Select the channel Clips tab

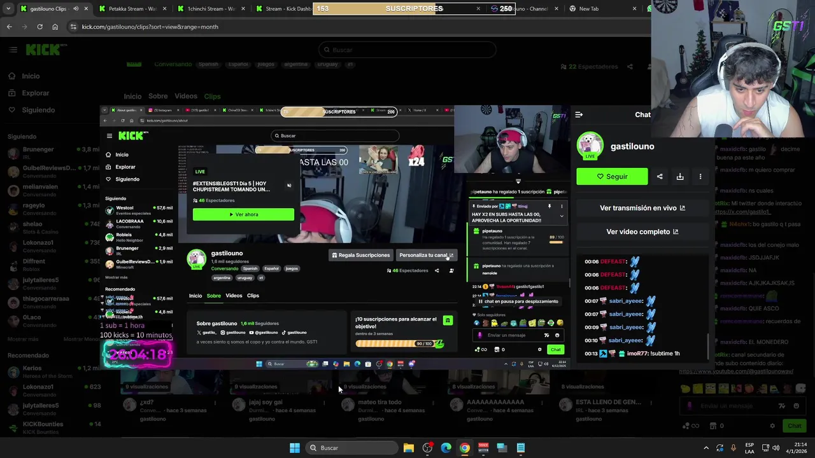(212, 96)
